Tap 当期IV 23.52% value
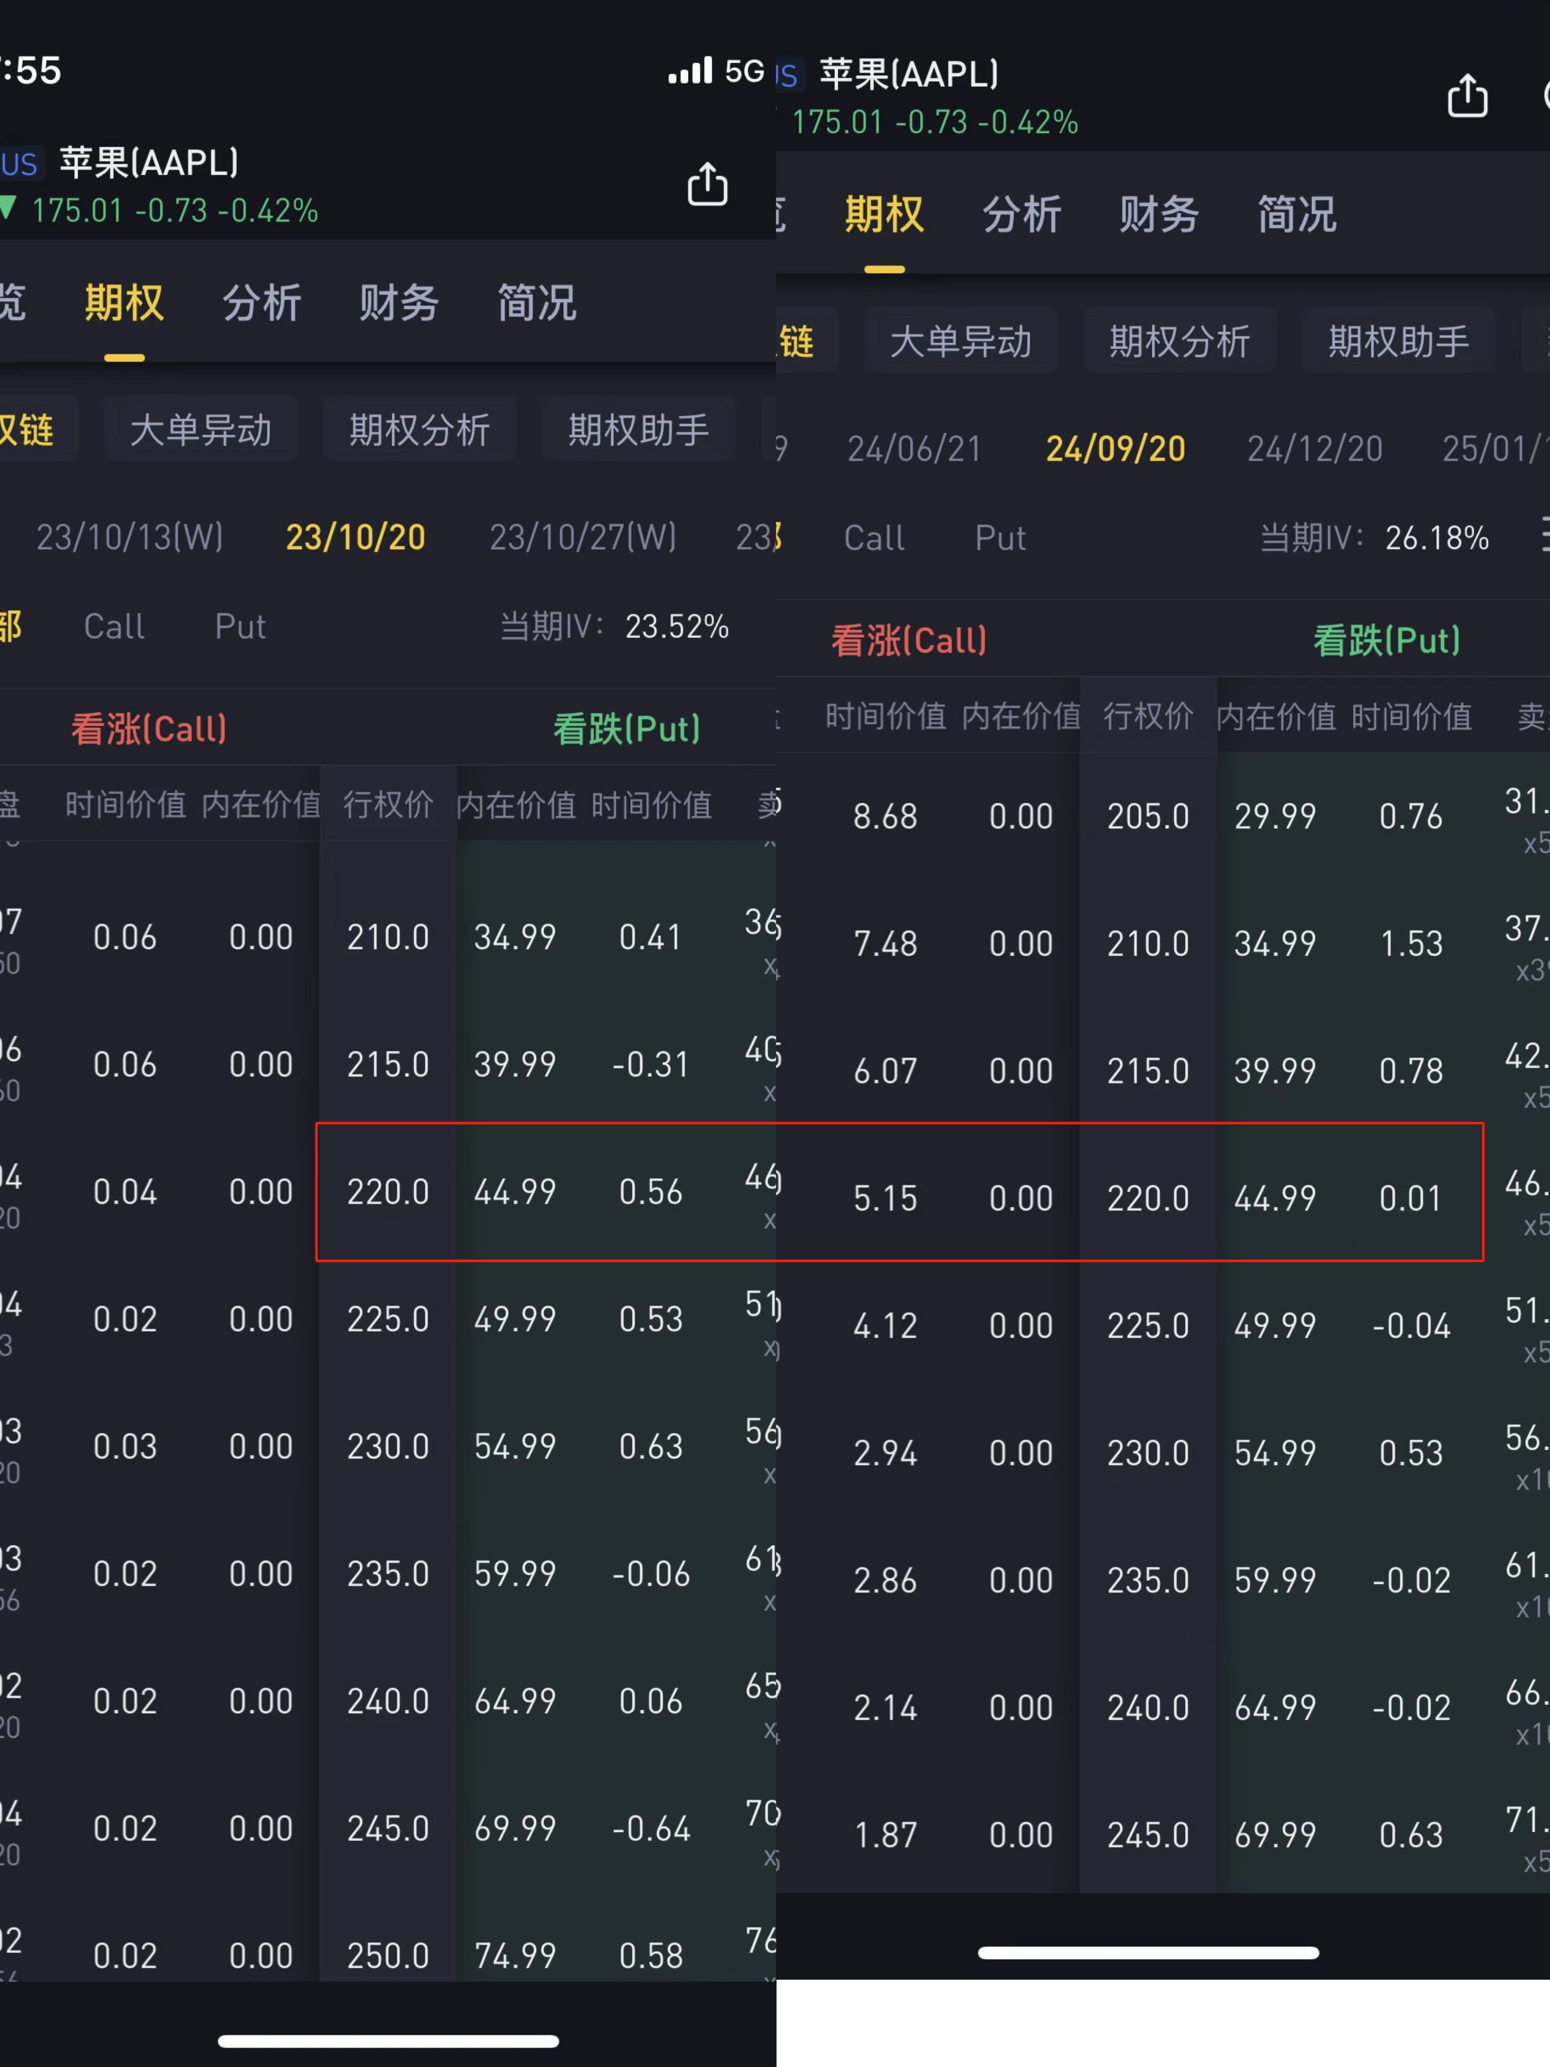Image resolution: width=1550 pixels, height=2067 pixels. 676,626
